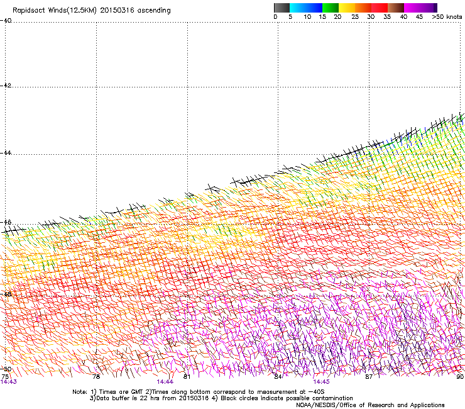Click the '25' legend tick label

(x=355, y=17)
